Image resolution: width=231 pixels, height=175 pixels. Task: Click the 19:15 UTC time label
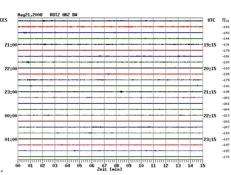coord(210,45)
